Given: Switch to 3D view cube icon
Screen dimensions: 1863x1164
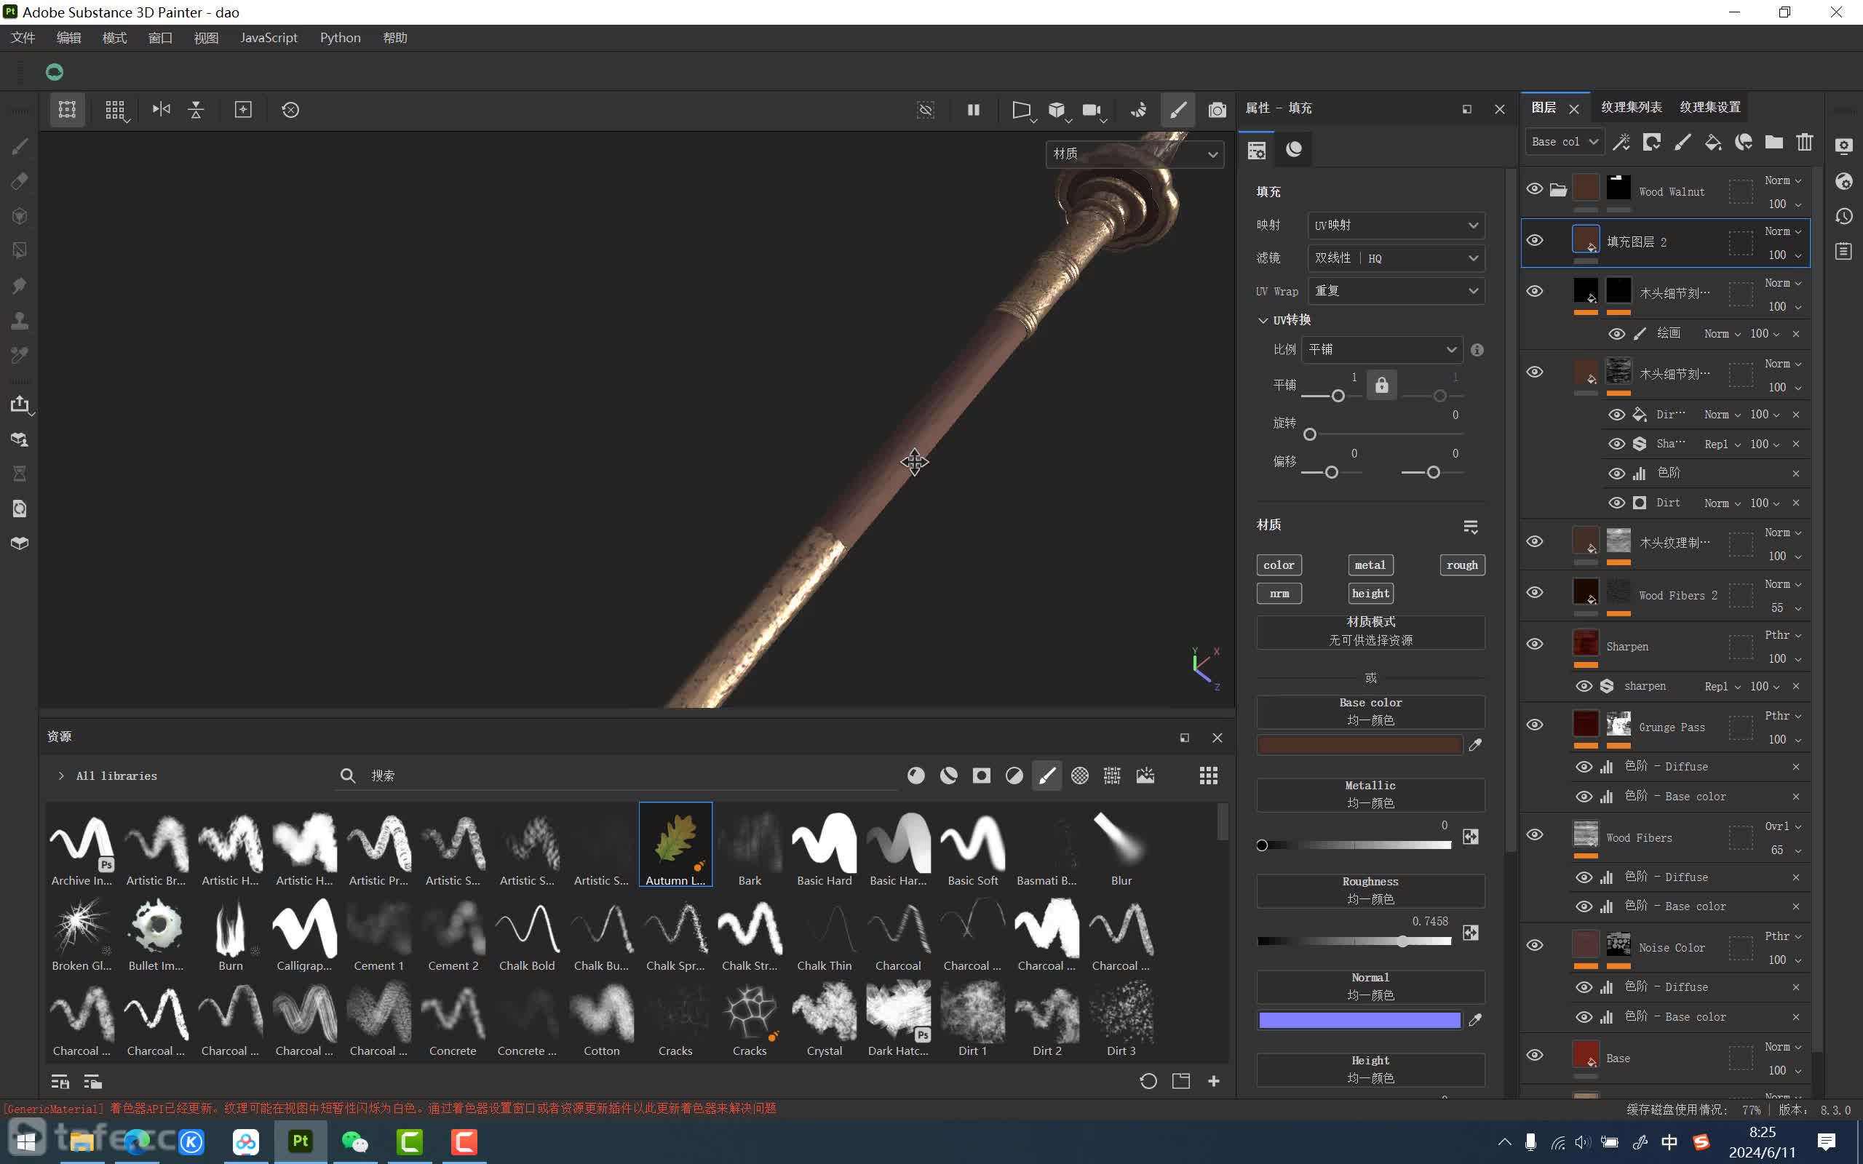Looking at the screenshot, I should pyautogui.click(x=1057, y=109).
